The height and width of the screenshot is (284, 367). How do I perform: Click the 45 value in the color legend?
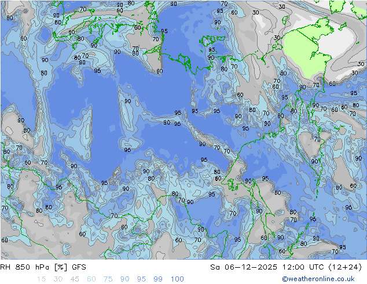[x=75, y=279]
